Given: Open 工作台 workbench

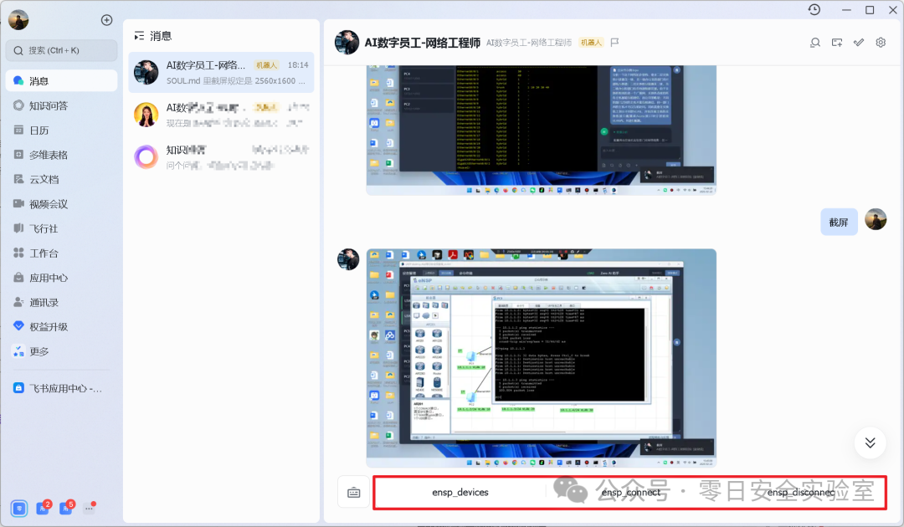Looking at the screenshot, I should 62,253.
